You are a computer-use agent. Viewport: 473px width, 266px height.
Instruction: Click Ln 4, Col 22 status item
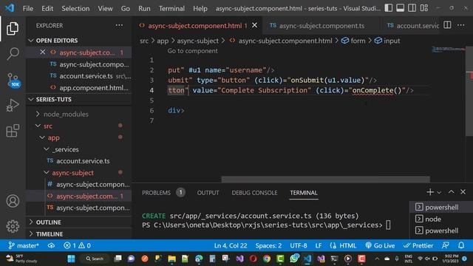pyautogui.click(x=231, y=245)
